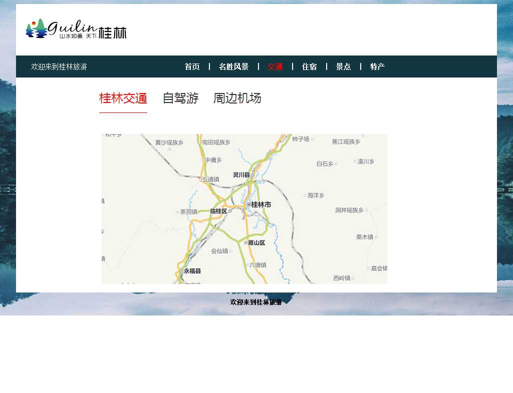Open the 景点 attractions page
The height and width of the screenshot is (393, 513).
pos(343,66)
